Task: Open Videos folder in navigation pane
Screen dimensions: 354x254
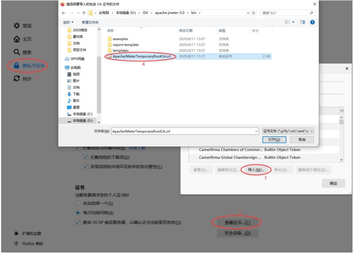Action: click(x=73, y=74)
